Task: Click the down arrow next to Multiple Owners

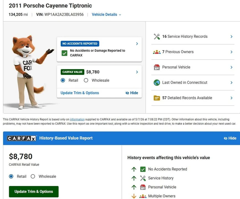Action: pos(134,196)
